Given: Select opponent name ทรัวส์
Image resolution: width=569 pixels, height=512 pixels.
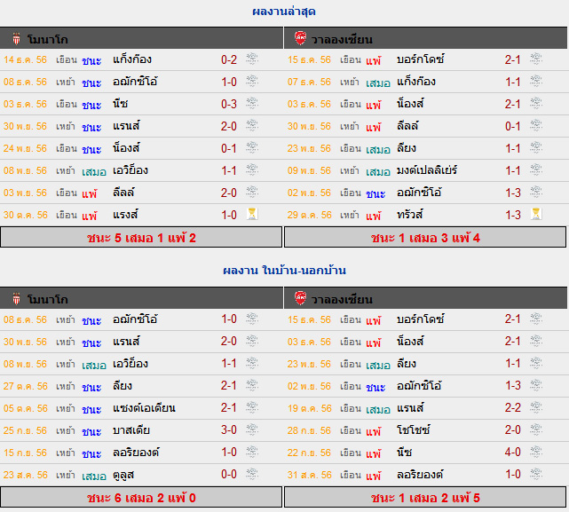Looking at the screenshot, I should coord(410,214).
